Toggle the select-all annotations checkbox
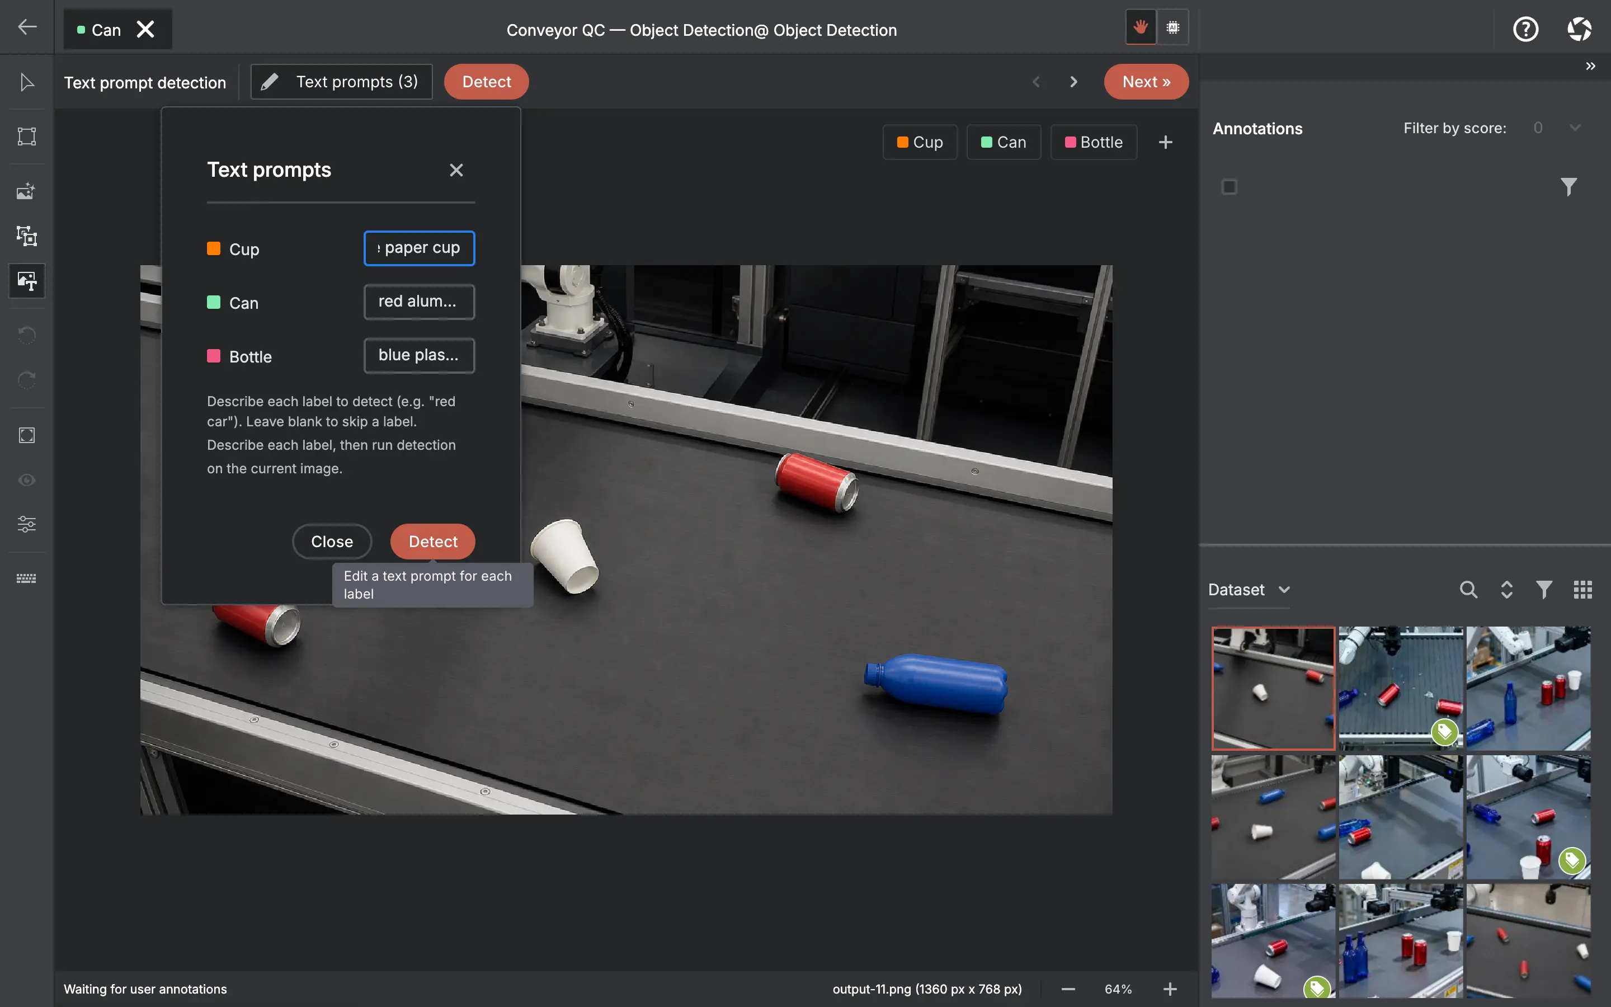1611x1007 pixels. coord(1230,187)
